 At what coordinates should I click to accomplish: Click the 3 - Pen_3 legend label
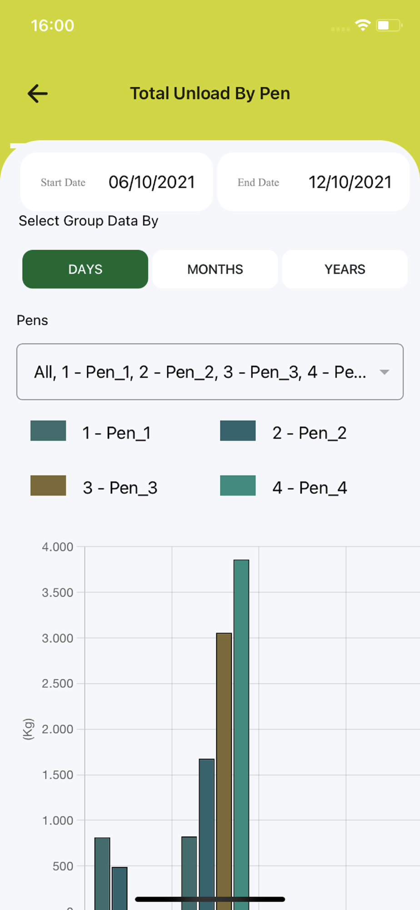[120, 488]
